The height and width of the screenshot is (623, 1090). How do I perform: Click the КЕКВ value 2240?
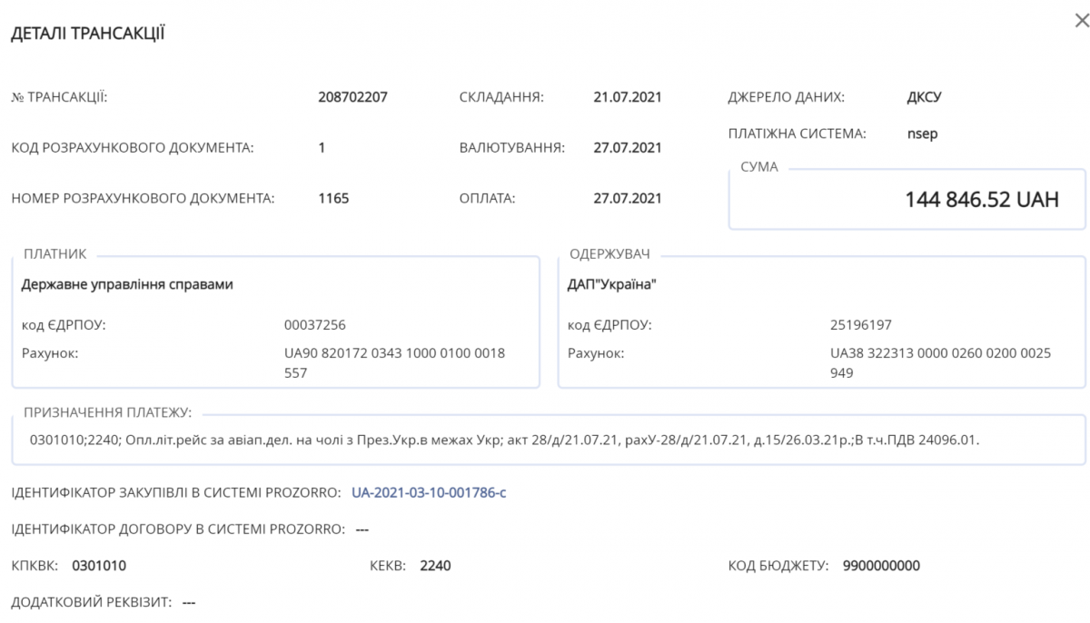[x=435, y=566]
